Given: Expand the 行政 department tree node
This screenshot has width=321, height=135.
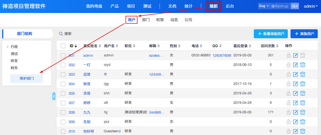Looking at the screenshot, I should coord(8,47).
